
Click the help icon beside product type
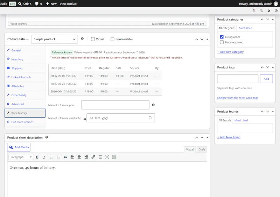(82, 38)
